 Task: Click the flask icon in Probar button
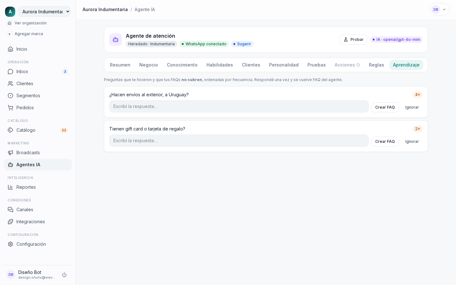[x=346, y=40]
